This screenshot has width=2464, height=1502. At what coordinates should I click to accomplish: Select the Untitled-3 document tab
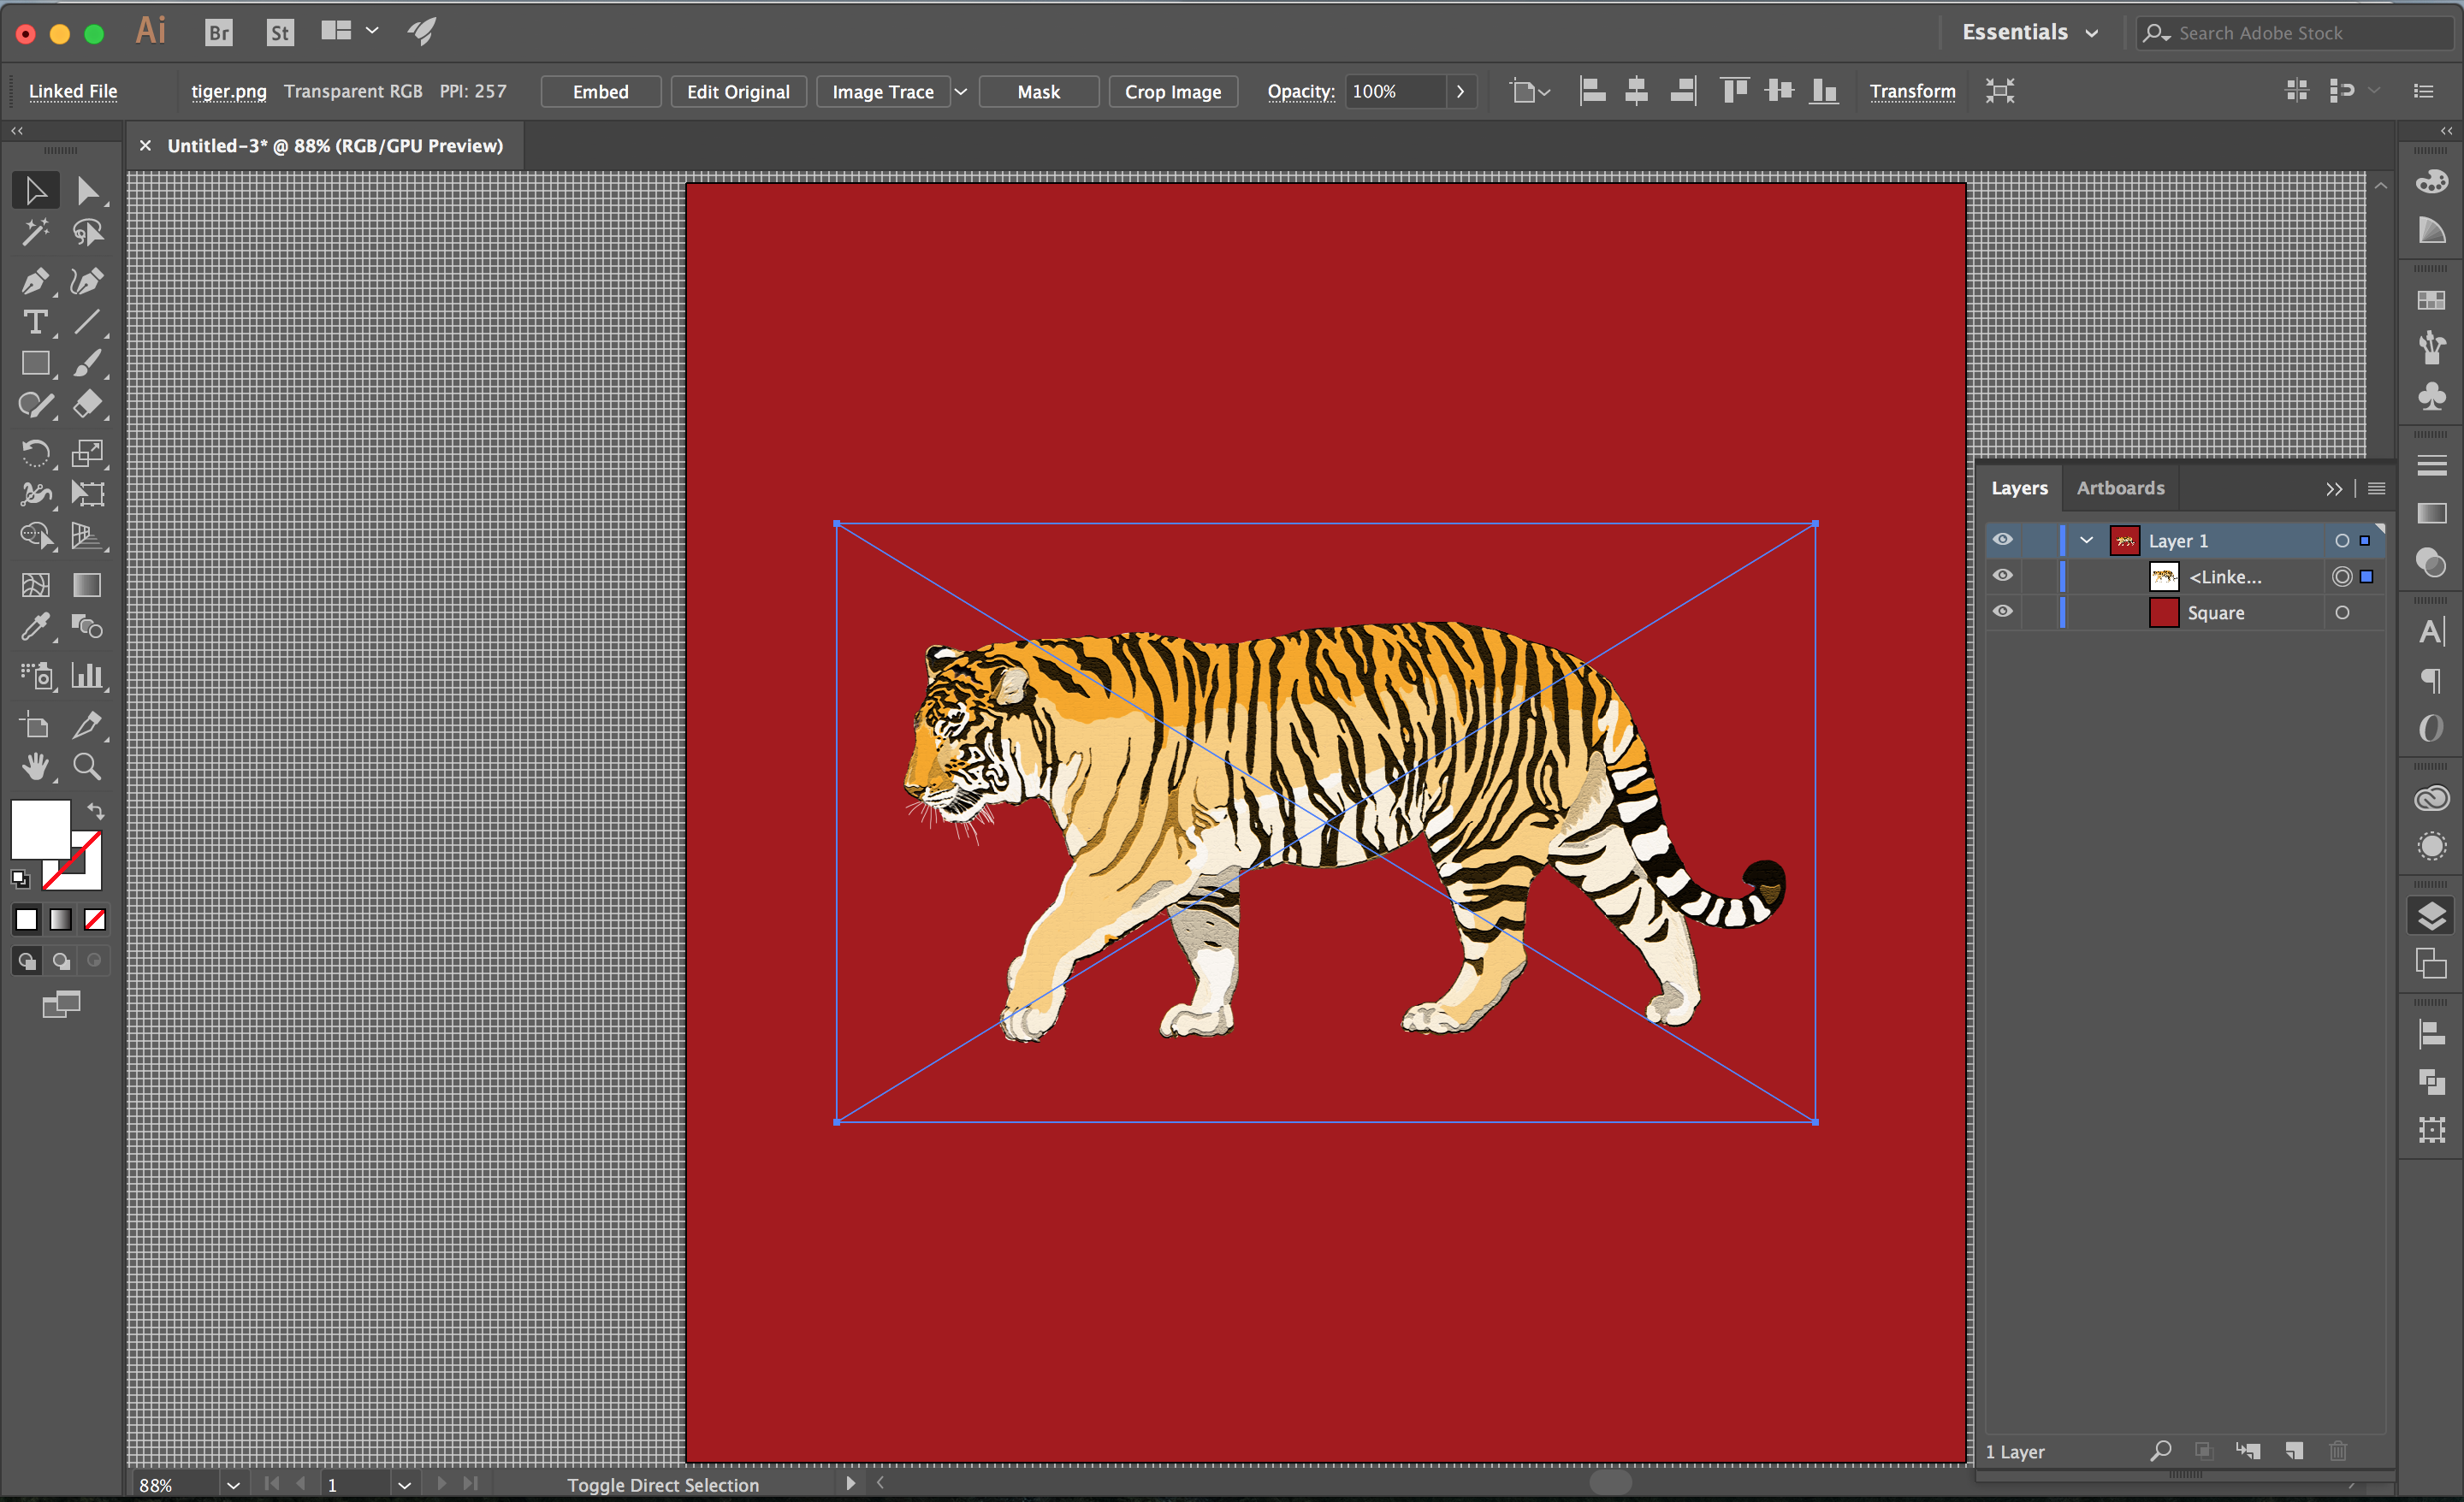point(334,146)
